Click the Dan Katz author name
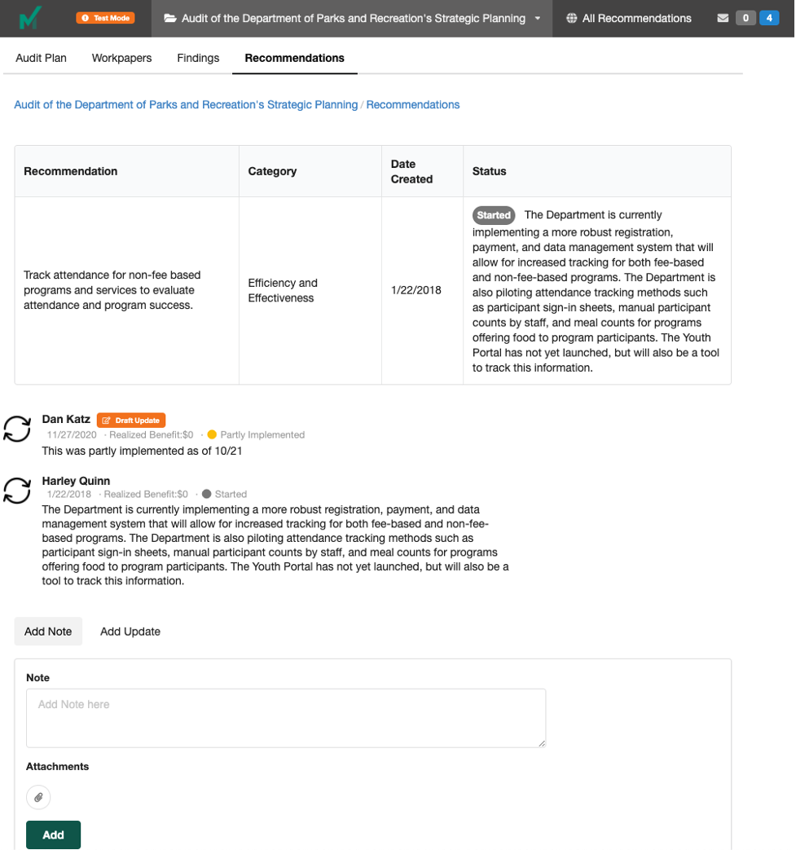This screenshot has height=850, width=796. coord(66,420)
